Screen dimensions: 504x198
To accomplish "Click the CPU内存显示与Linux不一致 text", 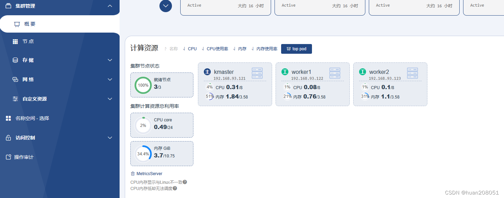I will [x=156, y=182].
